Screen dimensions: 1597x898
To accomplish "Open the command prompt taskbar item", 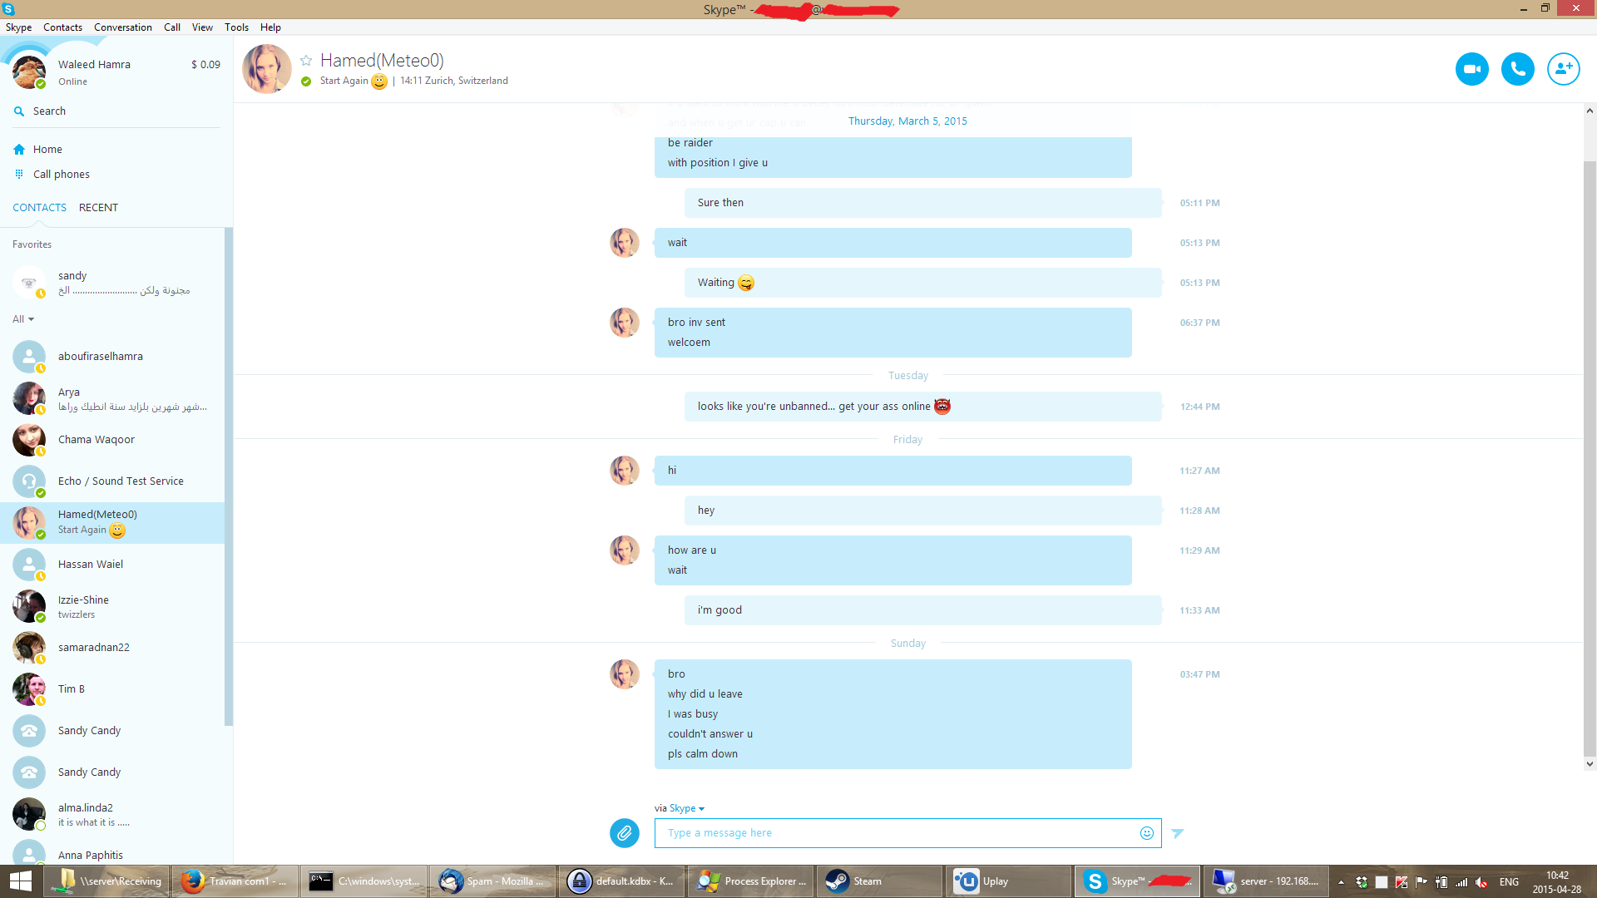I will click(x=363, y=881).
